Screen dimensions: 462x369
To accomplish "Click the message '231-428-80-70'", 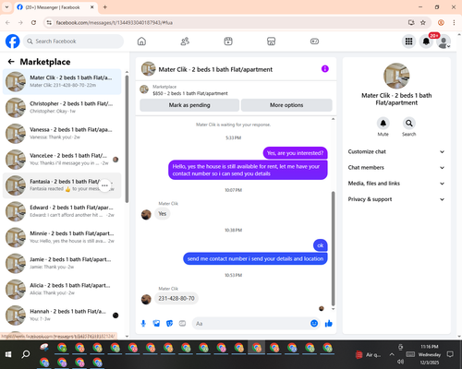I will [176, 298].
